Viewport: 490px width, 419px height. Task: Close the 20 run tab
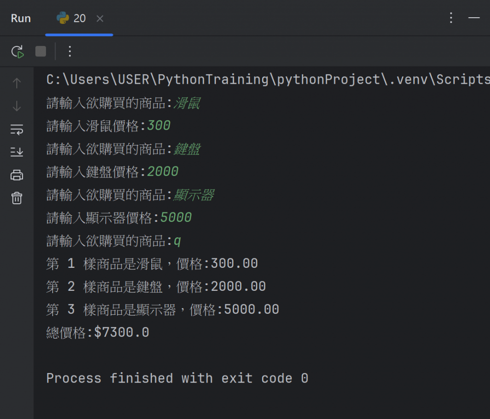click(x=100, y=19)
